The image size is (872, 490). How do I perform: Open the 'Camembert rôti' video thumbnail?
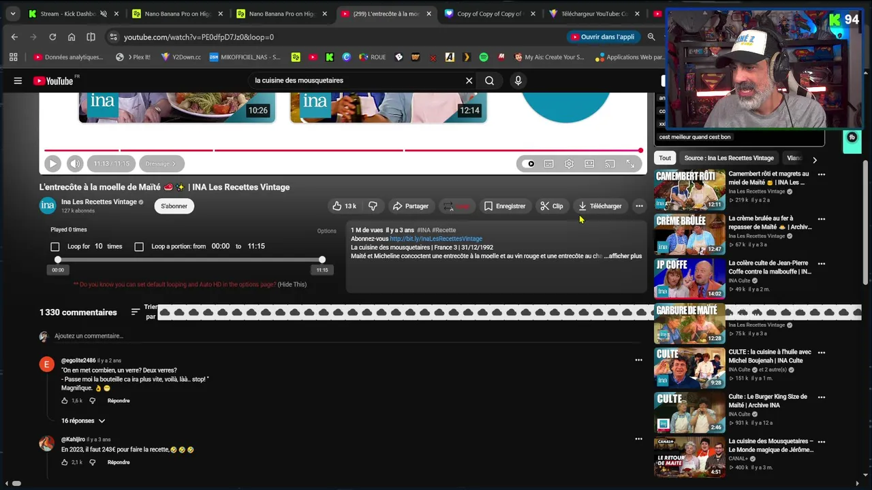[689, 190]
